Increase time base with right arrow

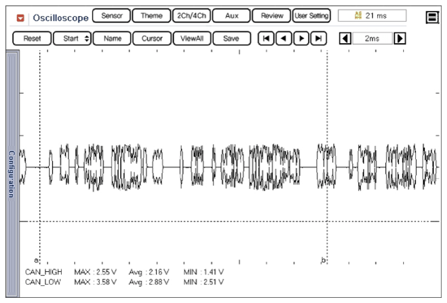click(400, 39)
